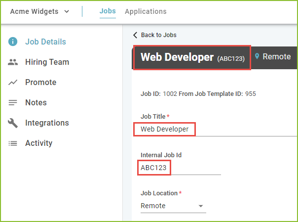The height and width of the screenshot is (222, 298).
Task: Expand the Acme Widgets company dropdown
Action: (67, 11)
